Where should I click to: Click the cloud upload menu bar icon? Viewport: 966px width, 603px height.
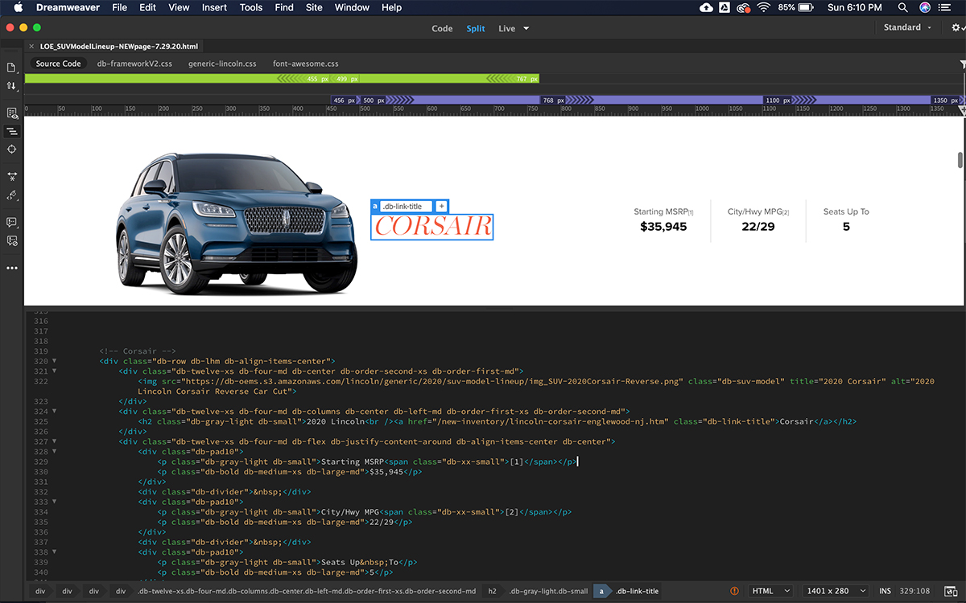pyautogui.click(x=706, y=7)
